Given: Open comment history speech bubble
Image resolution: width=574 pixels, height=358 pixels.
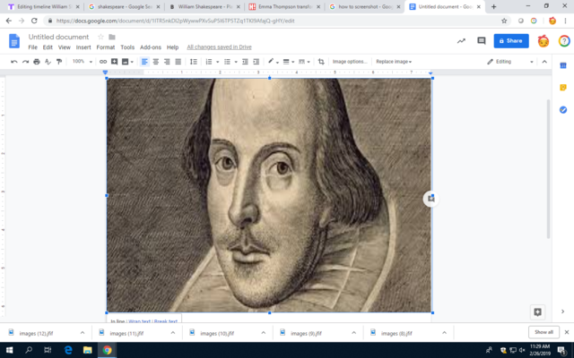Looking at the screenshot, I should pyautogui.click(x=482, y=41).
